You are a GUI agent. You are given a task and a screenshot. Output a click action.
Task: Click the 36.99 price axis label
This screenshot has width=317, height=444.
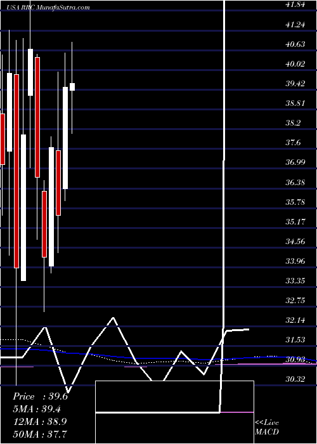pos(295,162)
